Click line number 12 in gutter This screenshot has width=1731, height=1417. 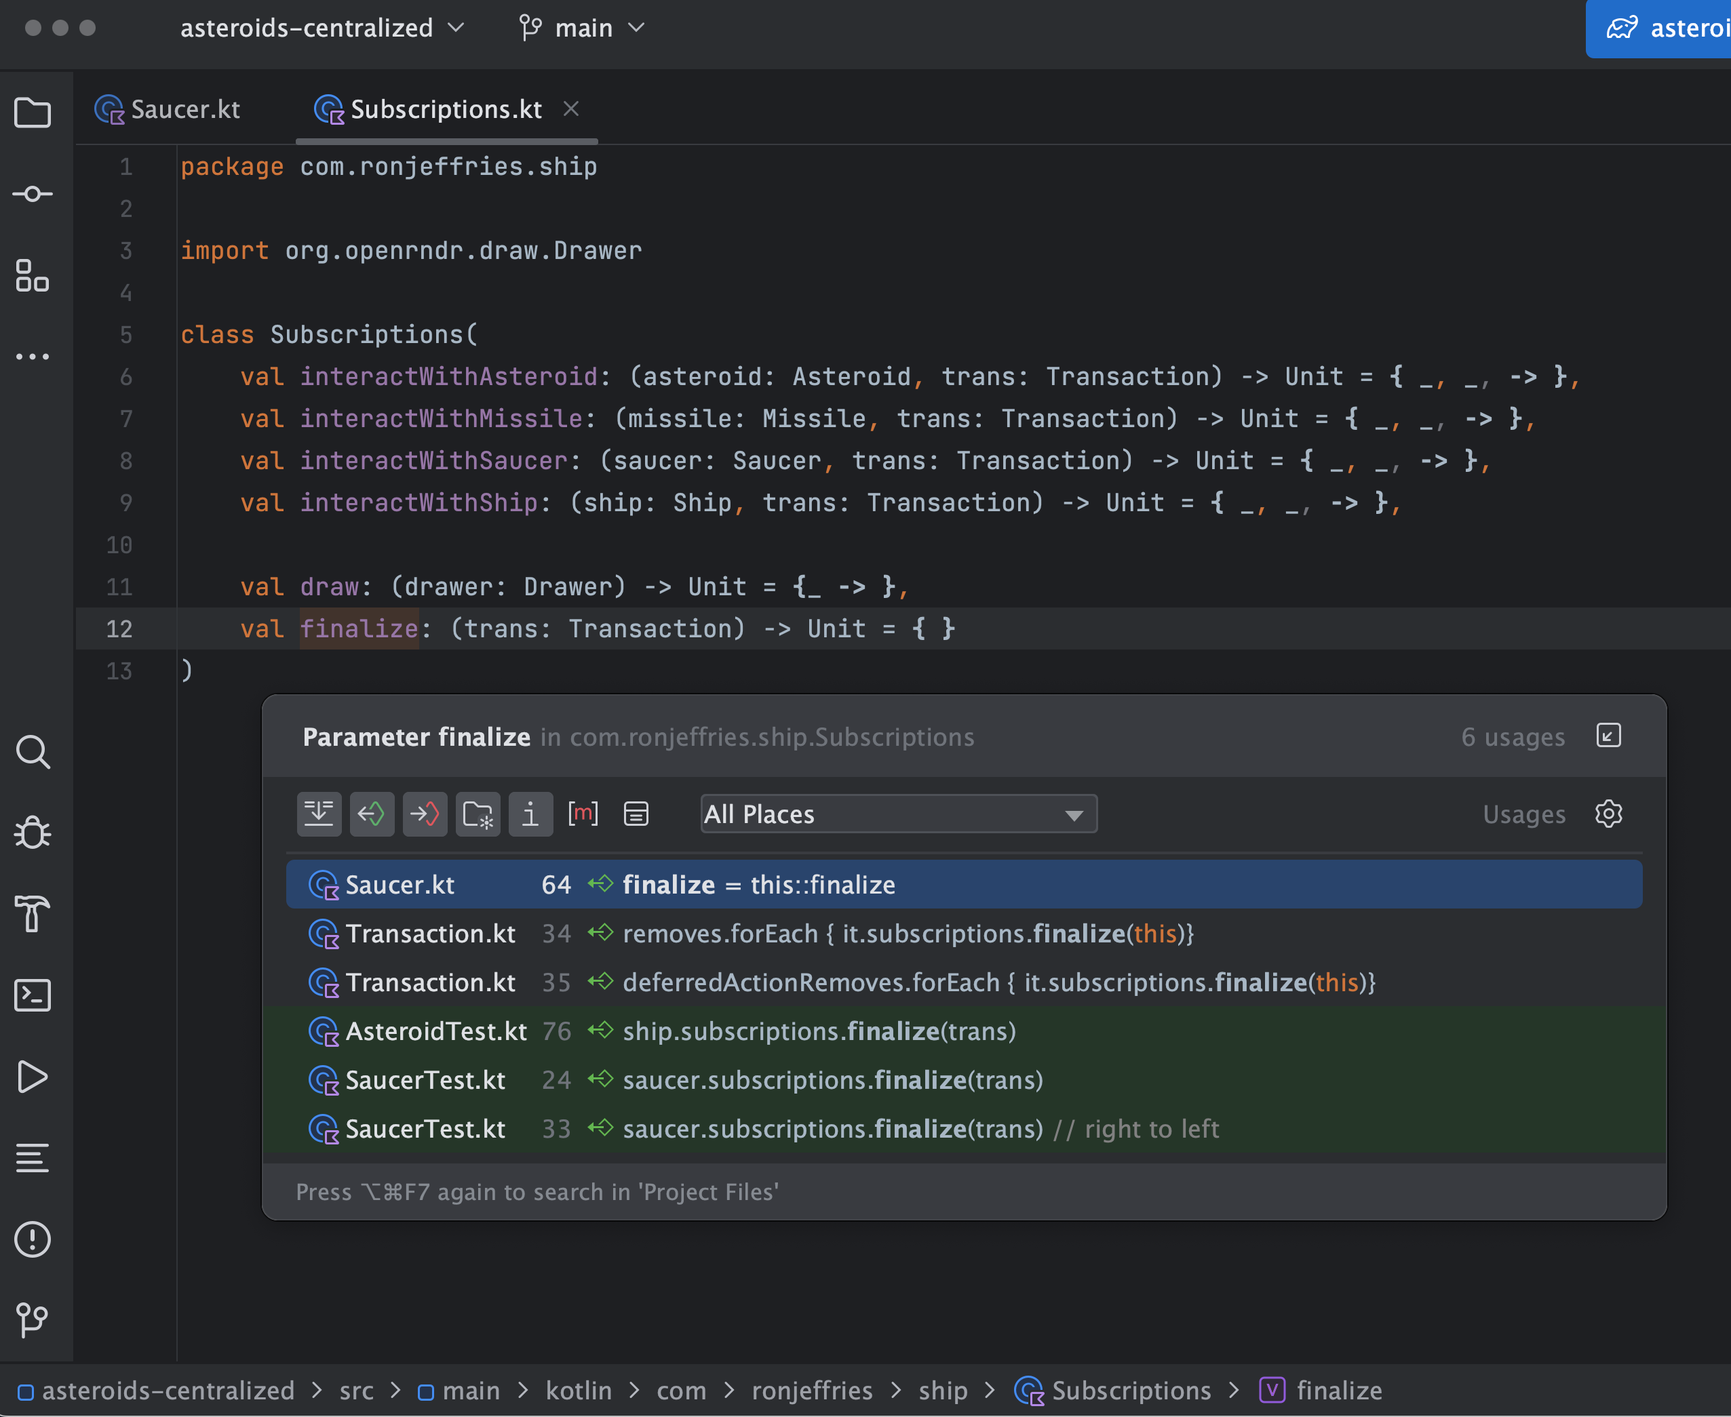tap(119, 628)
